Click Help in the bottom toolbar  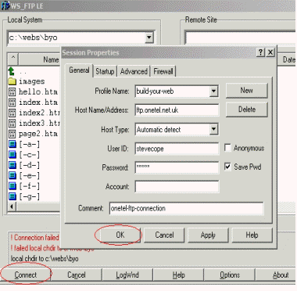(178, 275)
